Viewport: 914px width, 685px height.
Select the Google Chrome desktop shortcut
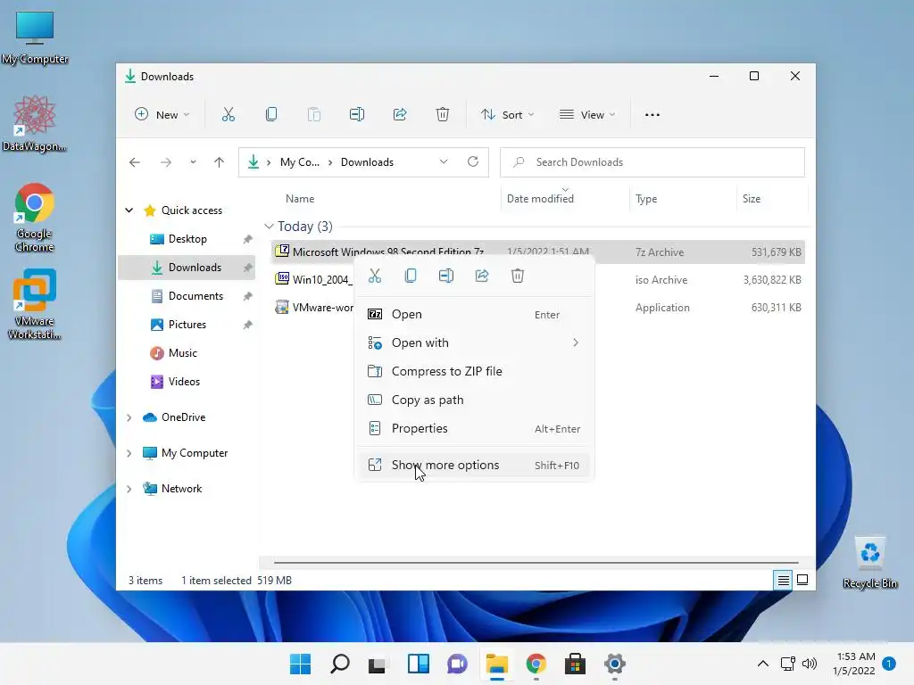click(35, 218)
